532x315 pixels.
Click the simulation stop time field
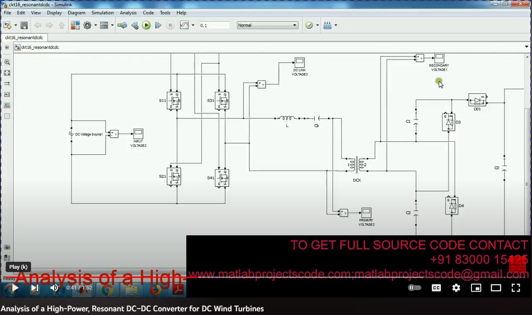[x=214, y=26]
